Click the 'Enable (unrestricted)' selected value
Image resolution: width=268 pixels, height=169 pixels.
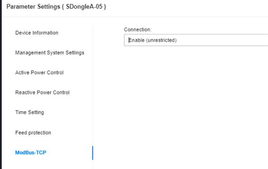pyautogui.click(x=153, y=40)
